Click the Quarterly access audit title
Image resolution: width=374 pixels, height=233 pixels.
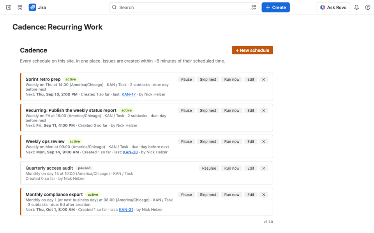click(x=49, y=168)
